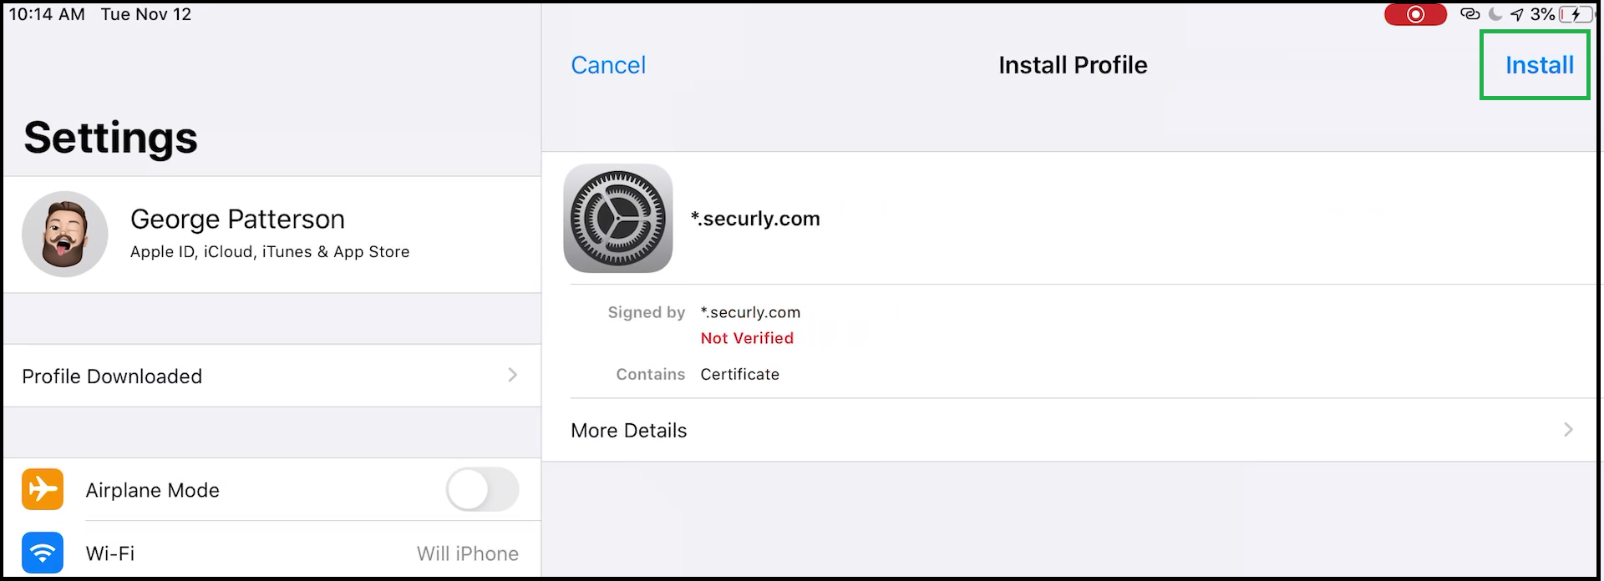Viewport: 1604px width, 581px height.
Task: Open the Wi-Fi settings row showing Will iPhone
Action: [x=272, y=553]
